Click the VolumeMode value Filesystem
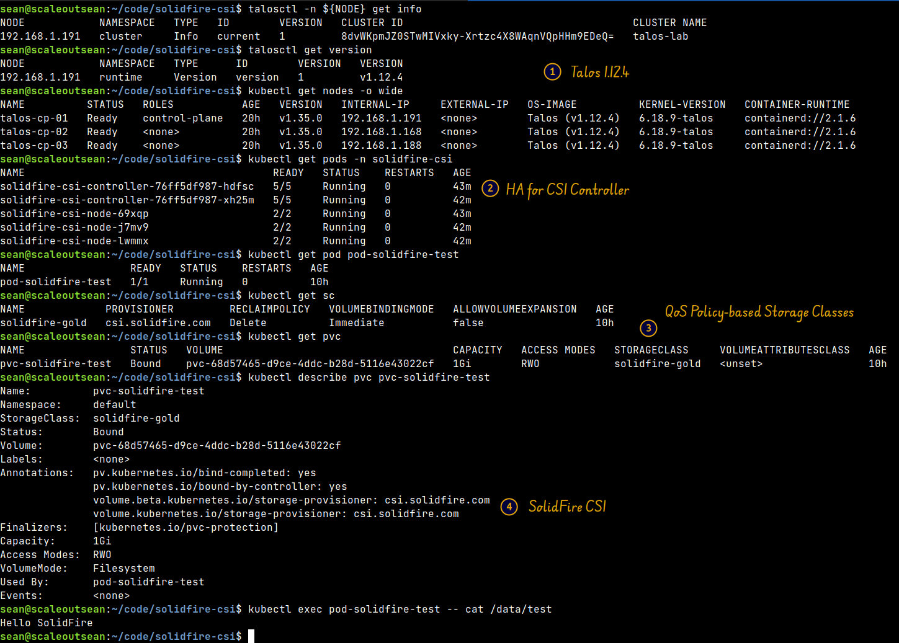 (123, 568)
